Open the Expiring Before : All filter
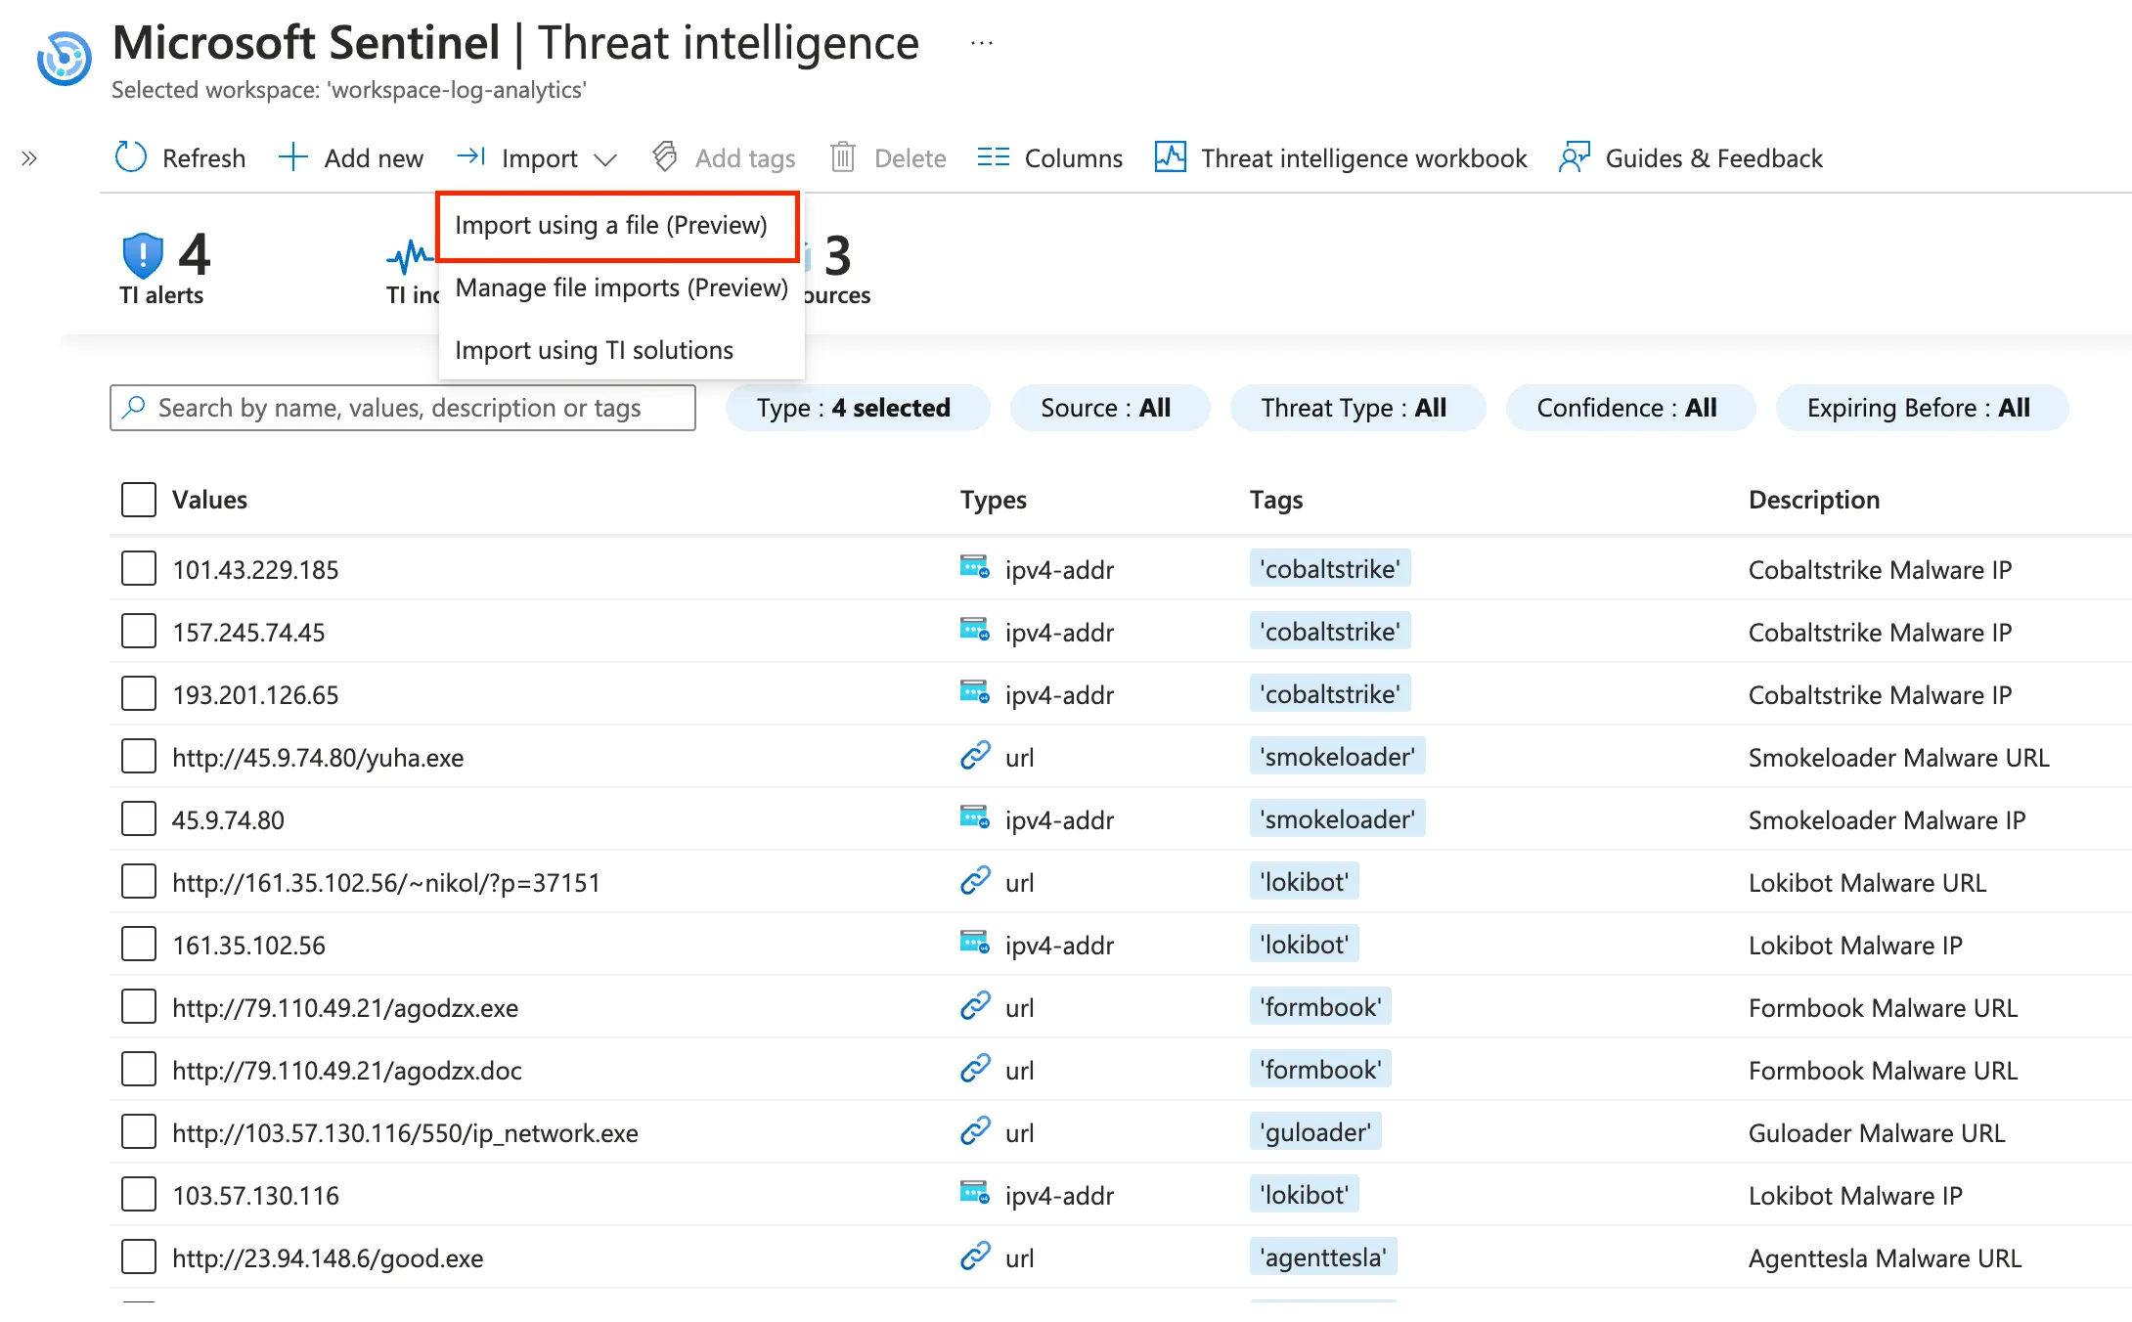The height and width of the screenshot is (1322, 2132). [x=1922, y=408]
